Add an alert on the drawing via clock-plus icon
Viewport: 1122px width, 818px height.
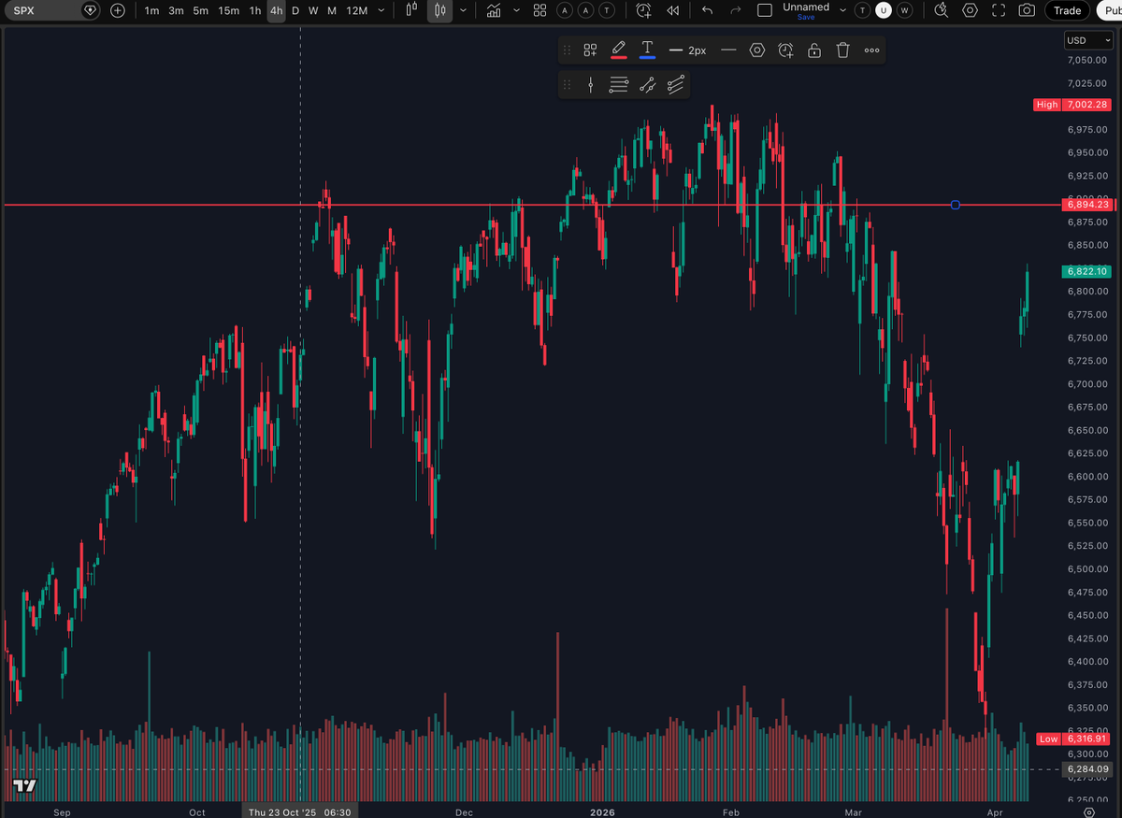(x=785, y=50)
